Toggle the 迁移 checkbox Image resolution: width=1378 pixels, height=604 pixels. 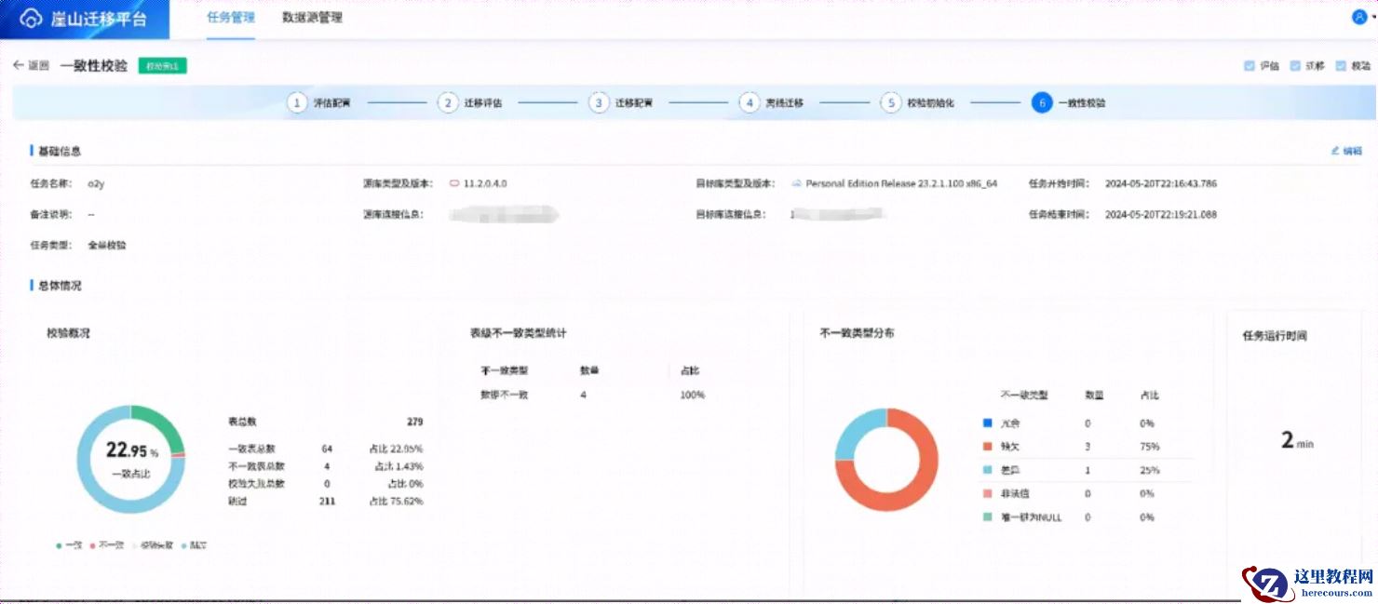pos(1295,66)
